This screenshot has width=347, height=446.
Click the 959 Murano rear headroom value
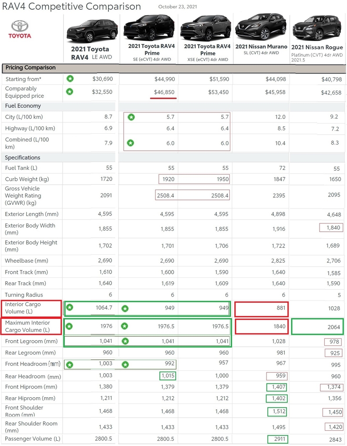280,376
